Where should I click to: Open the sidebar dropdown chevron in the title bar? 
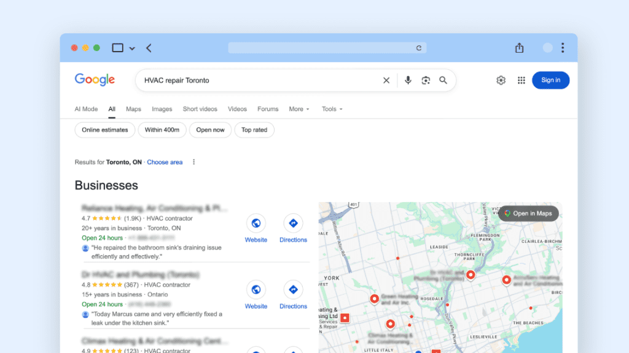point(132,48)
